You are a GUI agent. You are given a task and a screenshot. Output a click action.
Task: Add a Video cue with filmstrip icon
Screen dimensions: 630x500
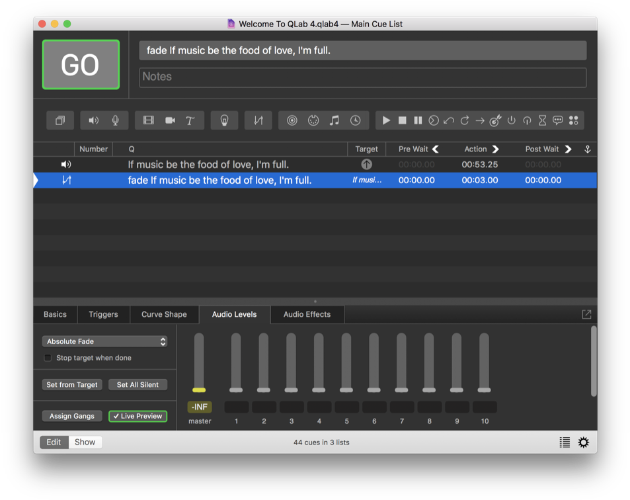148,120
